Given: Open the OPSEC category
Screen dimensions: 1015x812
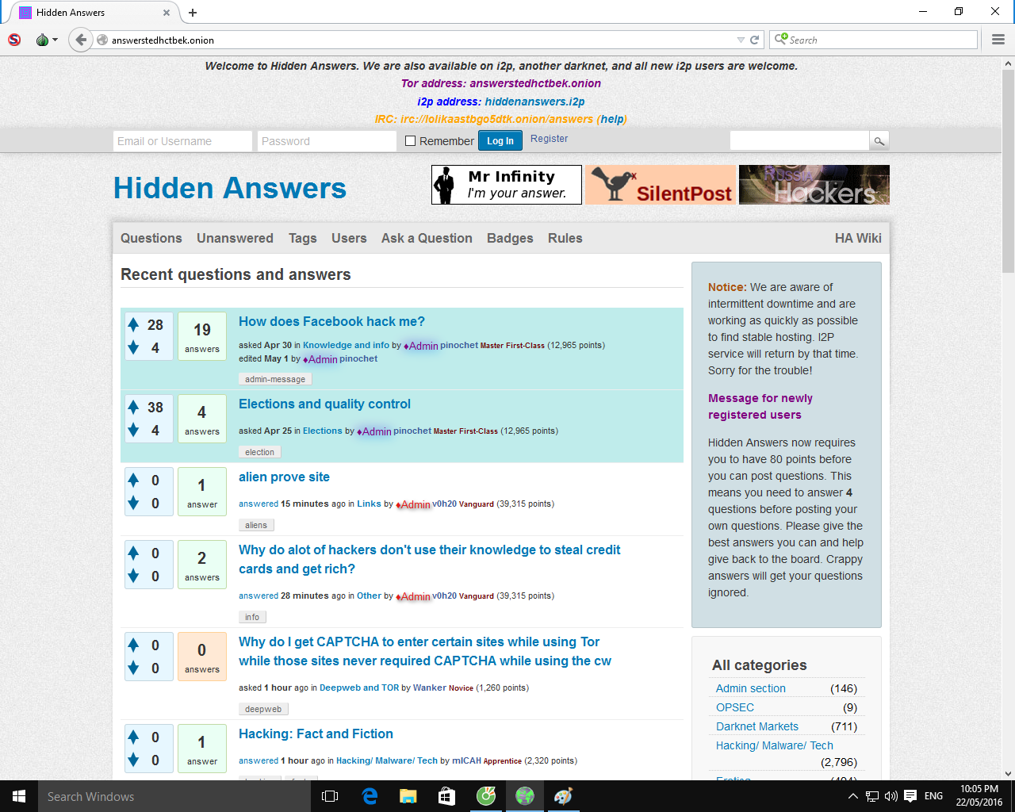Looking at the screenshot, I should 735,707.
